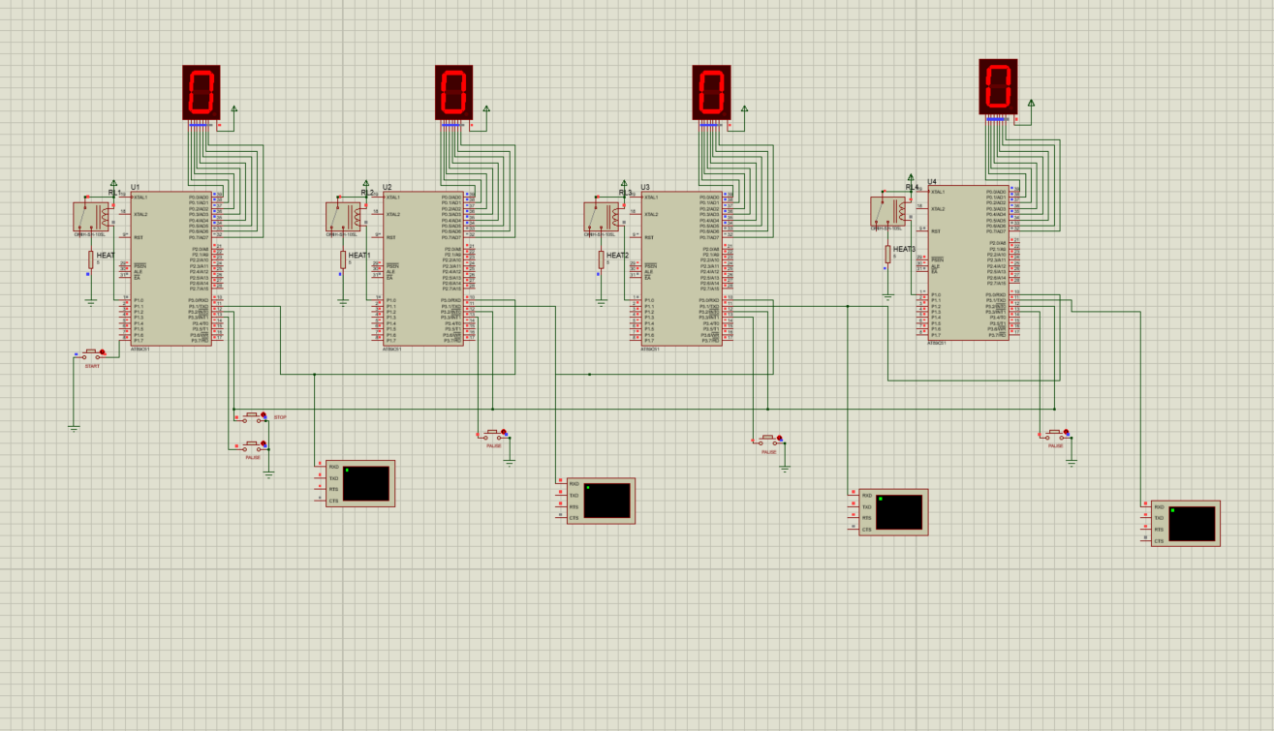Select the U3 AT89C51 microcontroller body
The width and height of the screenshot is (1274, 731).
click(680, 268)
